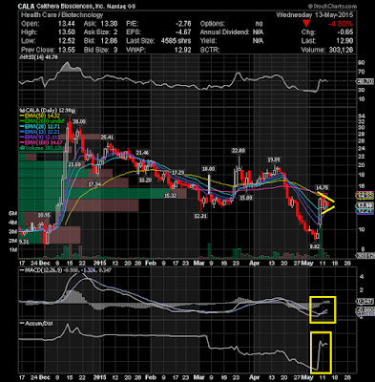The width and height of the screenshot is (375, 382).
Task: Click the Chg value -0.65
Action: click(x=344, y=32)
